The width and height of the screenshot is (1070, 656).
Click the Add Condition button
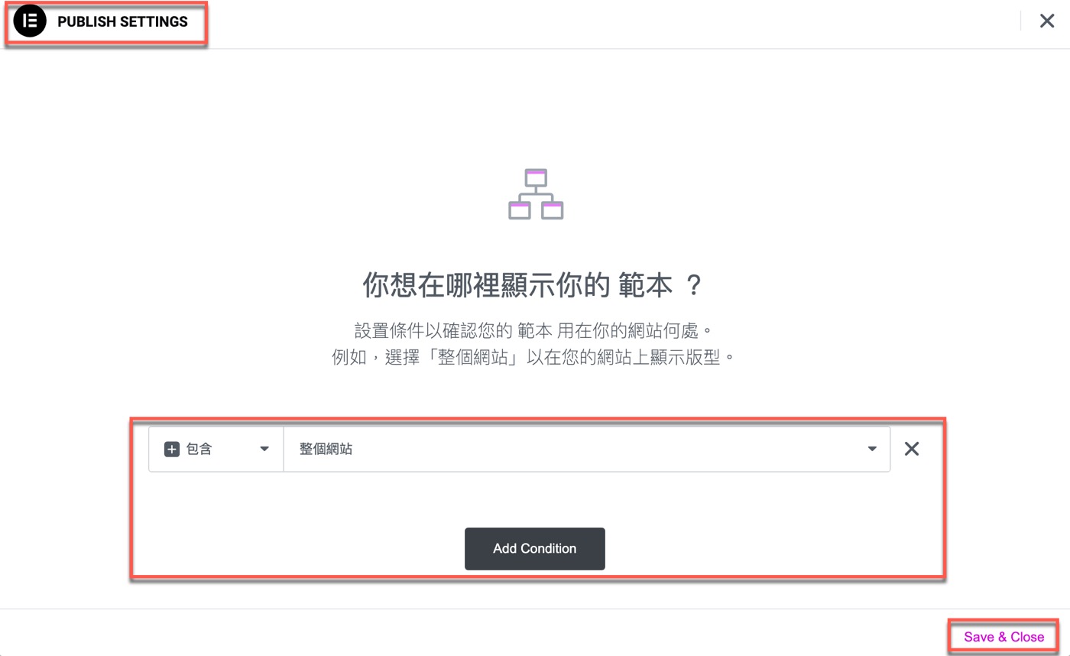(535, 549)
